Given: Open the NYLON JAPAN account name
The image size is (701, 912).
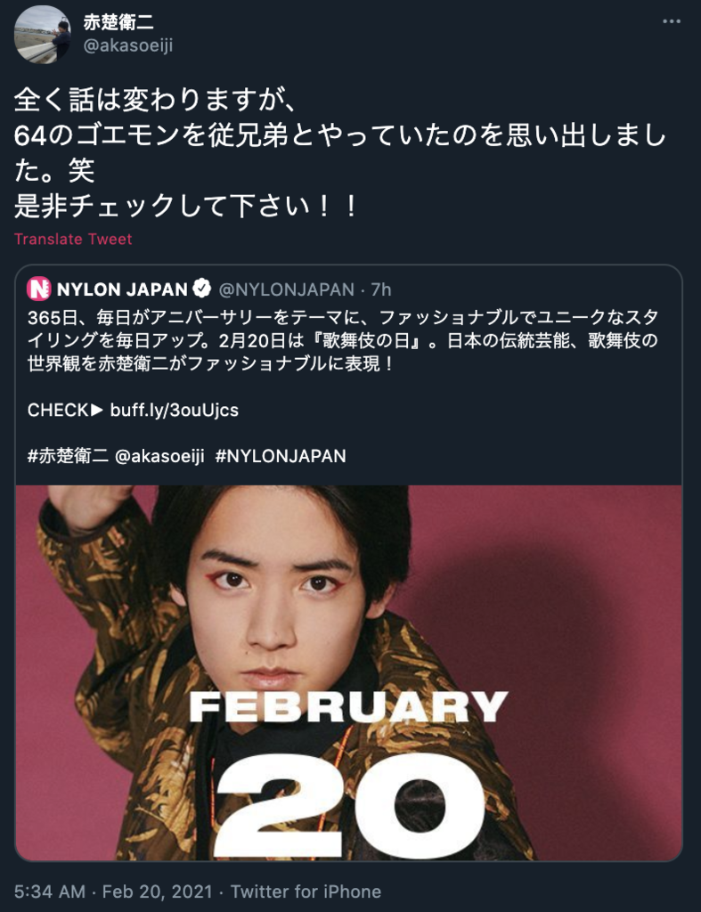Looking at the screenshot, I should click(122, 289).
